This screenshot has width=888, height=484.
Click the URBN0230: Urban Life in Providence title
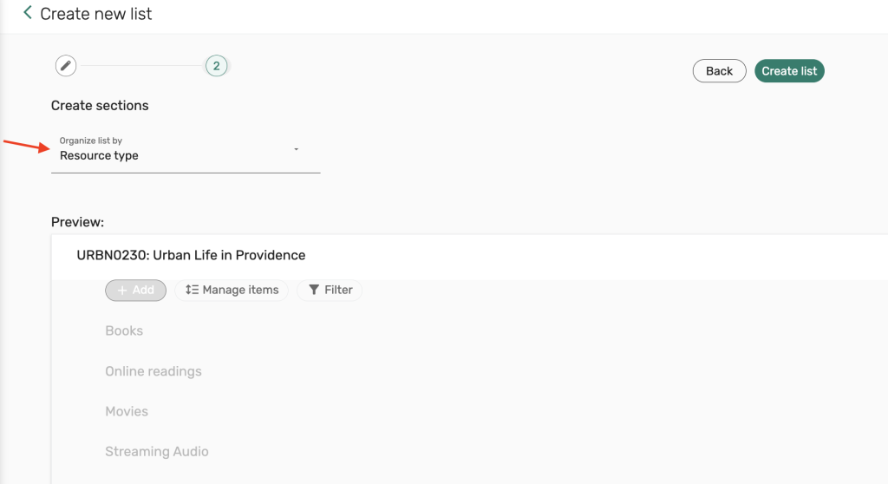click(191, 255)
